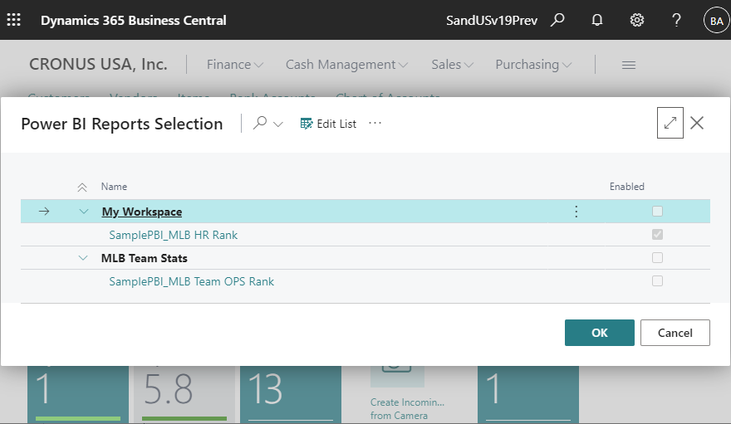Open more options ellipsis in dialog toolbar
The height and width of the screenshot is (424, 731).
click(x=375, y=124)
